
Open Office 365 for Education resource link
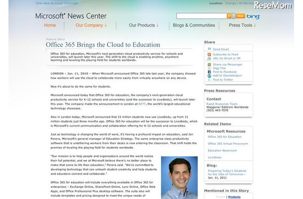(x=225, y=137)
